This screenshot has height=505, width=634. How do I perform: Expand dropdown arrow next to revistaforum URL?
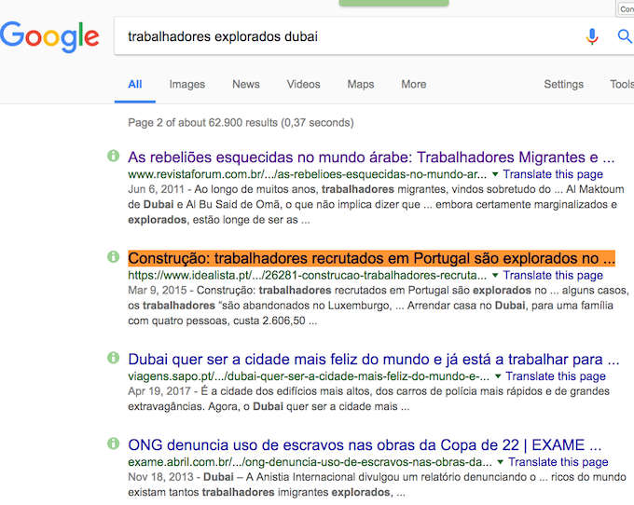pyautogui.click(x=495, y=174)
